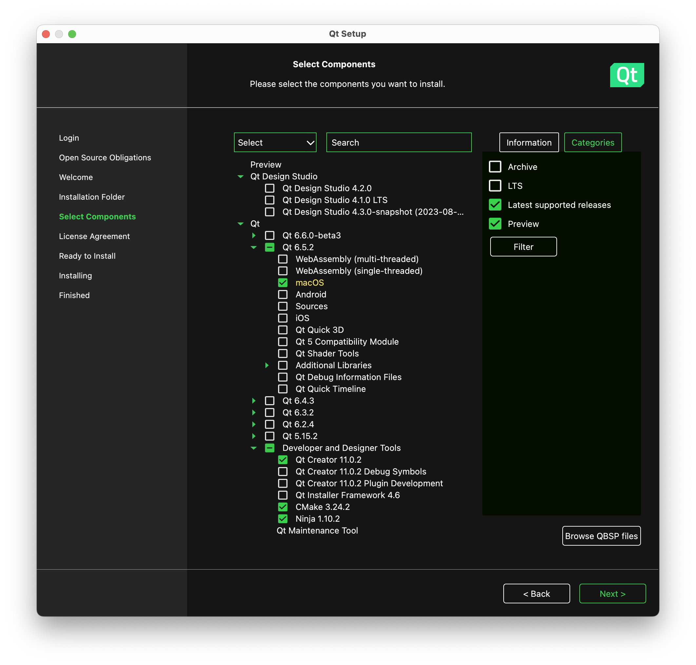Check Qt Creator 11.0.2 Debug Symbols
Image resolution: width=696 pixels, height=665 pixels.
pyautogui.click(x=283, y=472)
